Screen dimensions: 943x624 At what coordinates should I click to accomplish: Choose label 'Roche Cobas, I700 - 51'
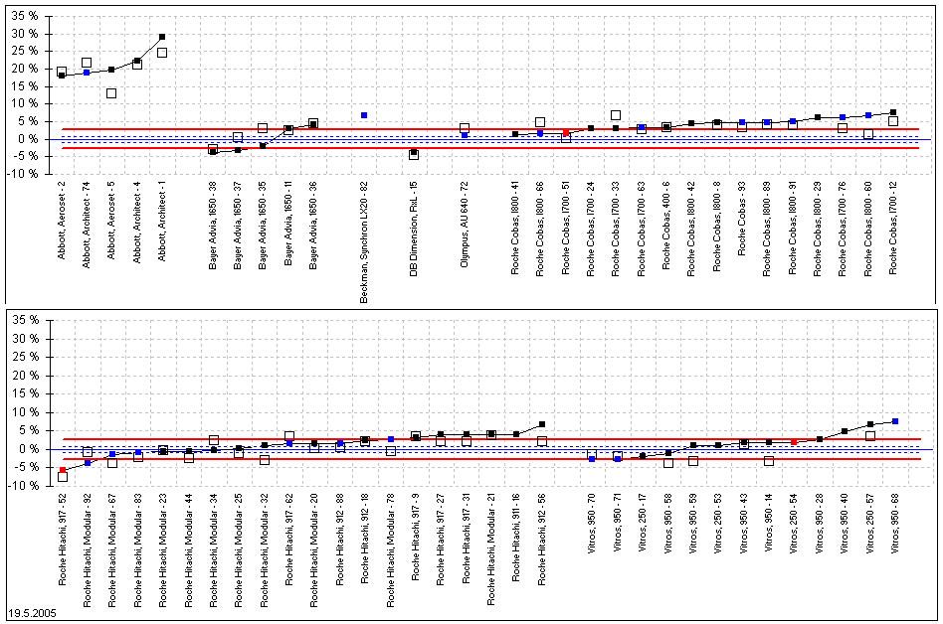point(565,228)
